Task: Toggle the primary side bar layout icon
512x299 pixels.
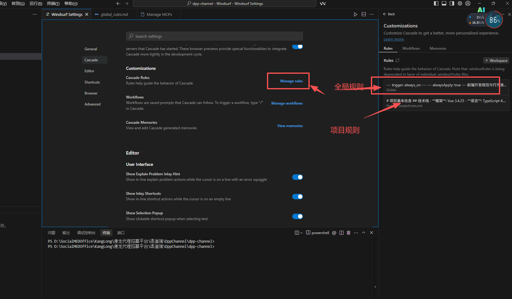Action: tap(436, 3)
